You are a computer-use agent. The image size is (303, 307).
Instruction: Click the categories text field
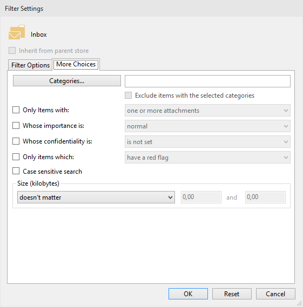point(207,81)
